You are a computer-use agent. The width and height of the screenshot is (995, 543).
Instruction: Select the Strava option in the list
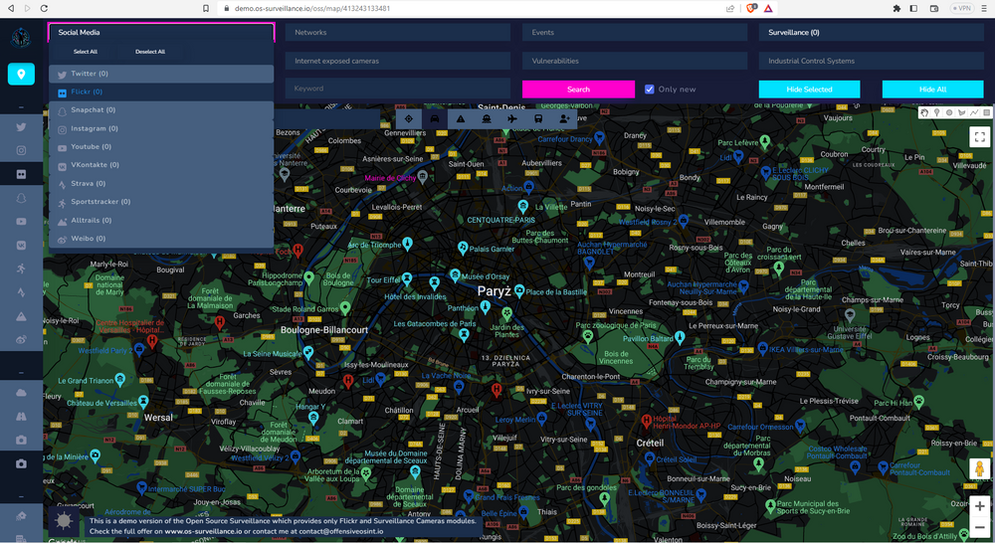click(x=88, y=184)
